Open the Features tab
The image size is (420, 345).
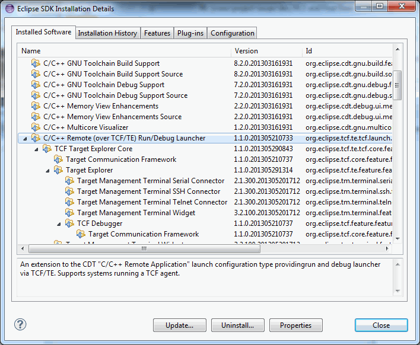157,33
